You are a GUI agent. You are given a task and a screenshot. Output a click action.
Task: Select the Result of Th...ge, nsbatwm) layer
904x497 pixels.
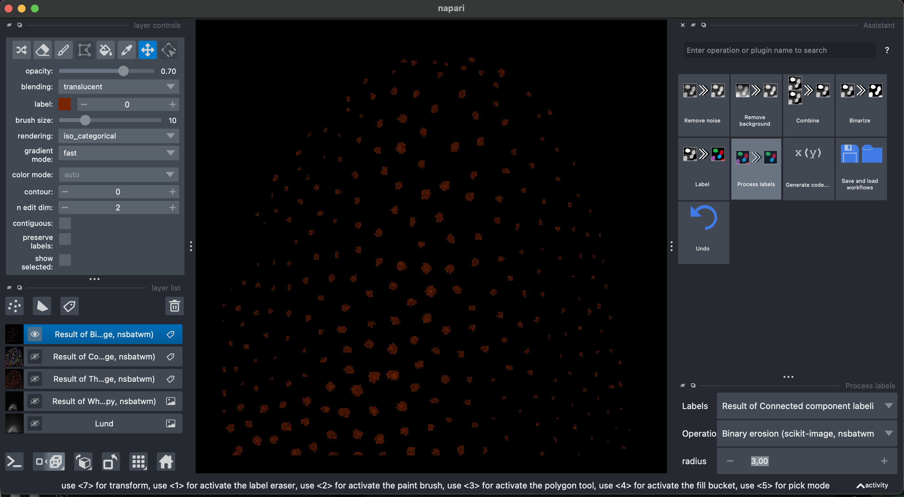coord(104,379)
